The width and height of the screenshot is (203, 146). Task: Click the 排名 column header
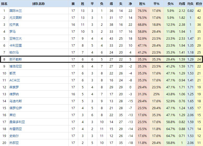[x=4, y=4]
